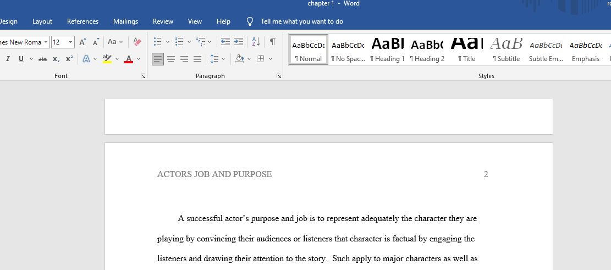
Task: Click page number 2 in header
Action: [486, 174]
